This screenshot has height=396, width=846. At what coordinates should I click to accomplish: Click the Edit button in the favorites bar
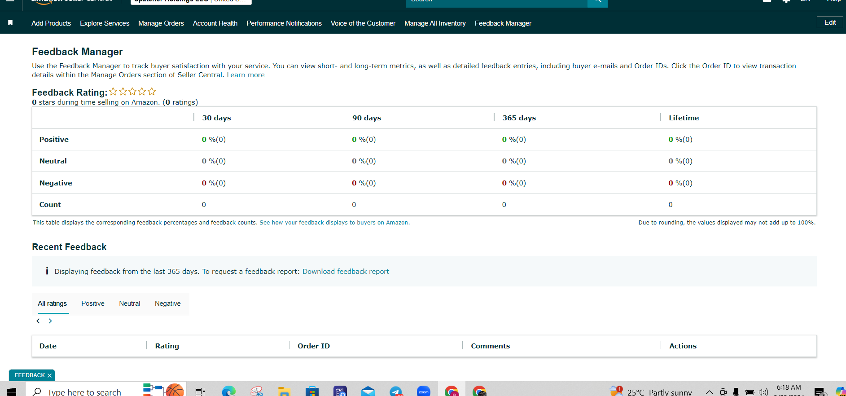pyautogui.click(x=830, y=22)
